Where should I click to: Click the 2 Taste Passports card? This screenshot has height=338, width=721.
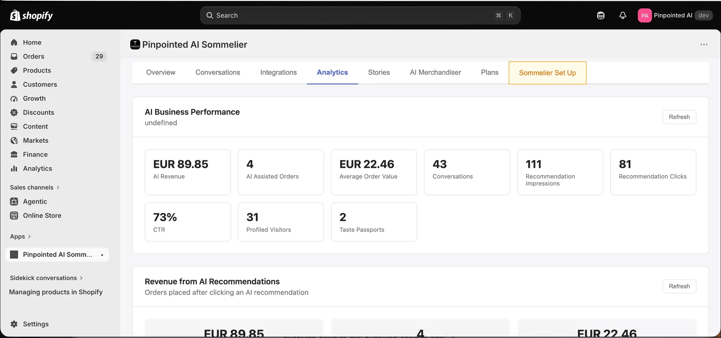coord(374,222)
